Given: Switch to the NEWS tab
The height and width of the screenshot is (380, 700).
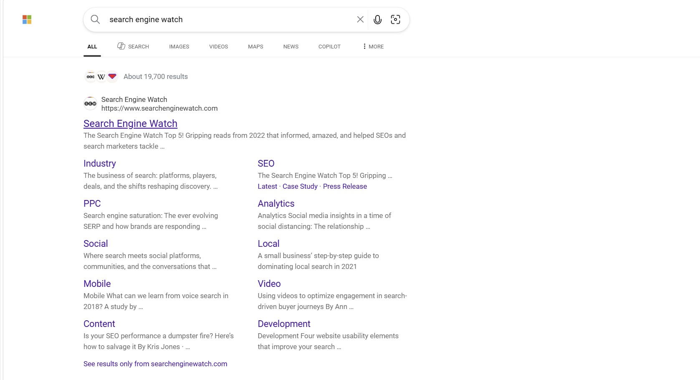Looking at the screenshot, I should tap(291, 47).
